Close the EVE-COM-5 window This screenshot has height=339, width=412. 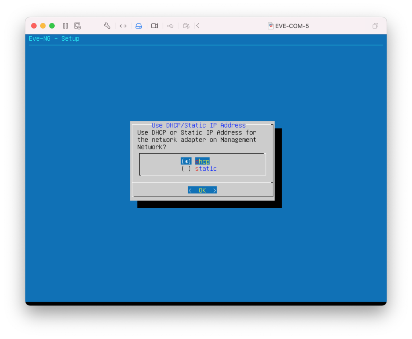coord(34,26)
